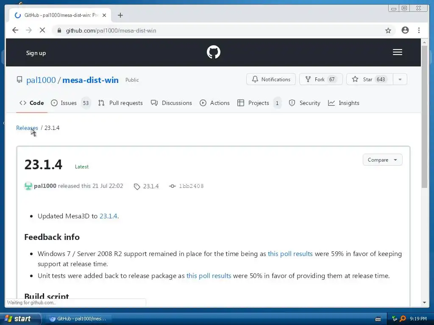Click the scrollbar up arrow
The width and height of the screenshot is (434, 325).
tap(424, 43)
